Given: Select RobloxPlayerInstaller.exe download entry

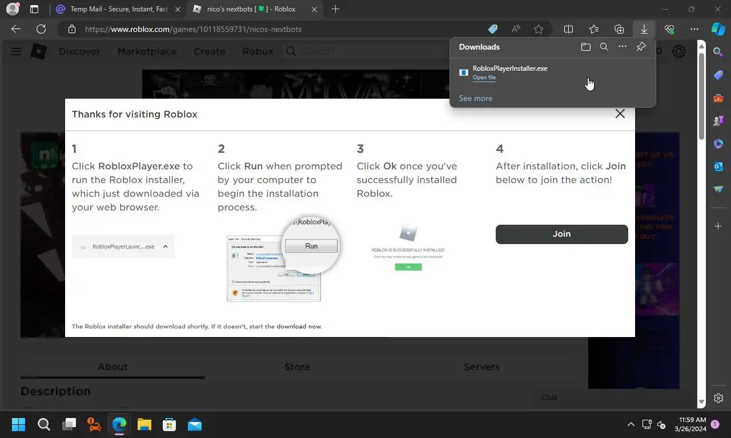Looking at the screenshot, I should click(553, 72).
